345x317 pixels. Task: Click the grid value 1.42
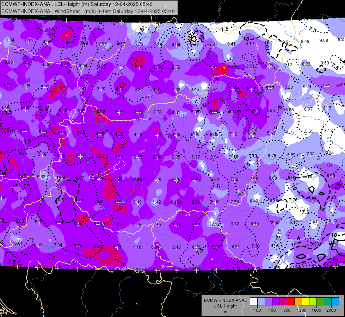[157, 202]
